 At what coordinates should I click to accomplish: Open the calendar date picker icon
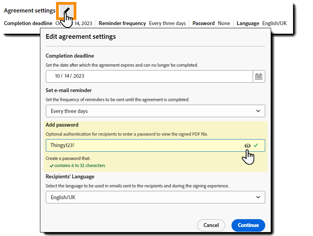(x=259, y=76)
